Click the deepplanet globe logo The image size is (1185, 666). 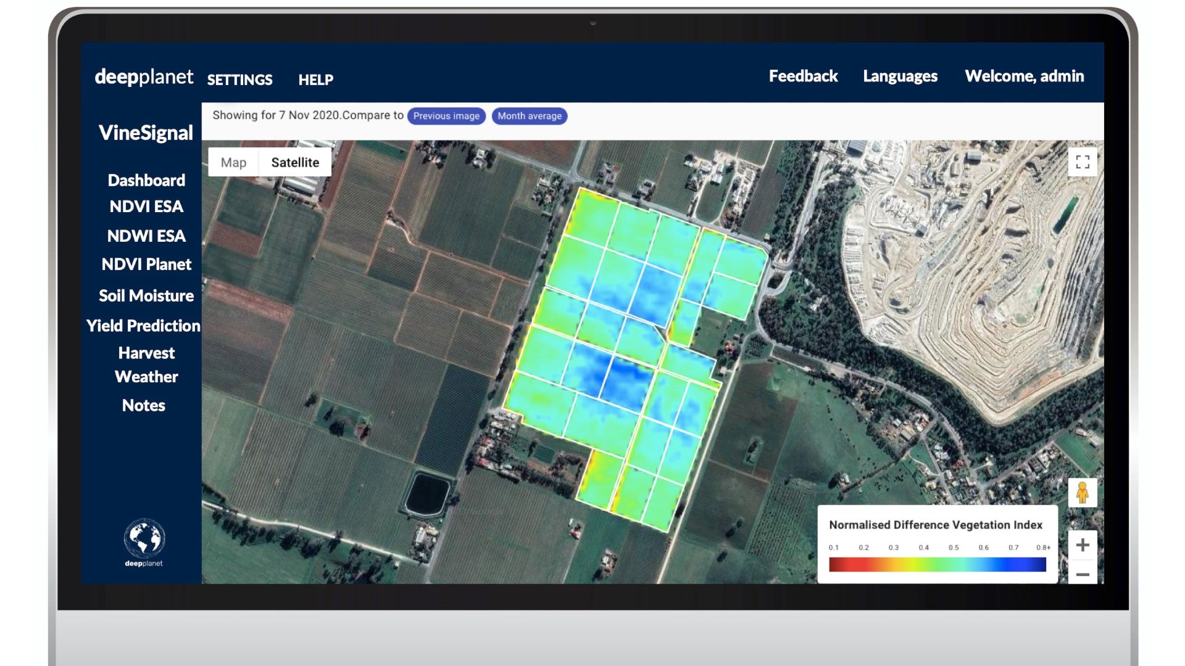[144, 539]
